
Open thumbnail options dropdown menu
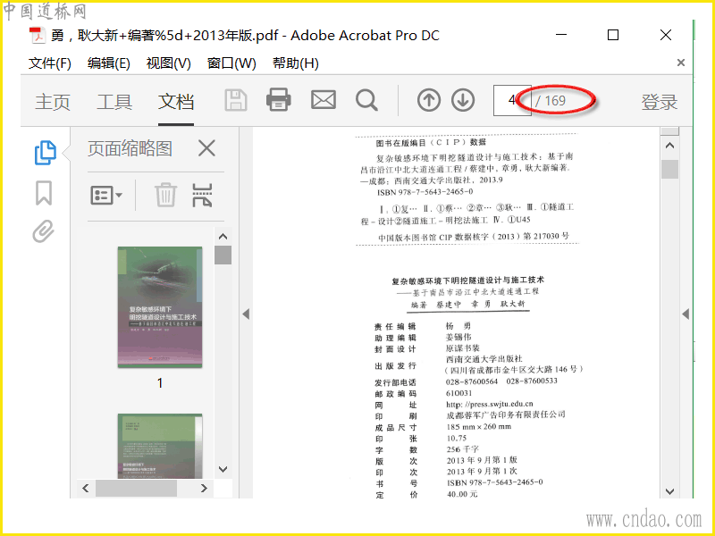pos(106,195)
